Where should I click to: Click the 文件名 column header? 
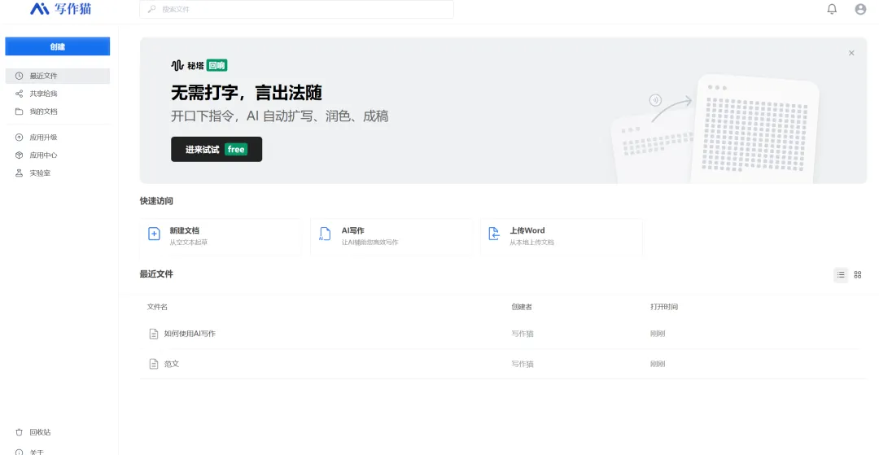tap(157, 307)
